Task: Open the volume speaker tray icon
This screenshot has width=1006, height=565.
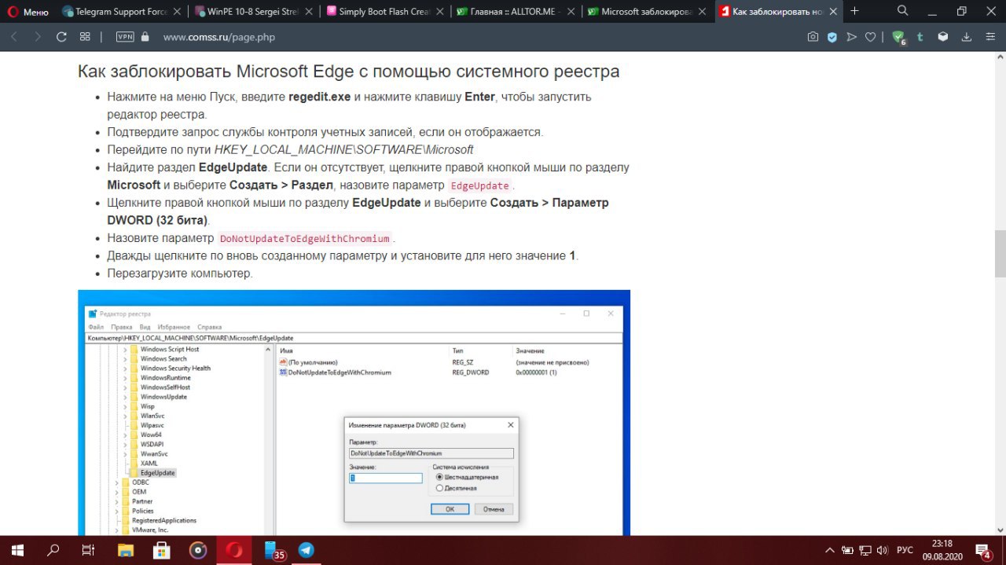Action: click(x=883, y=550)
